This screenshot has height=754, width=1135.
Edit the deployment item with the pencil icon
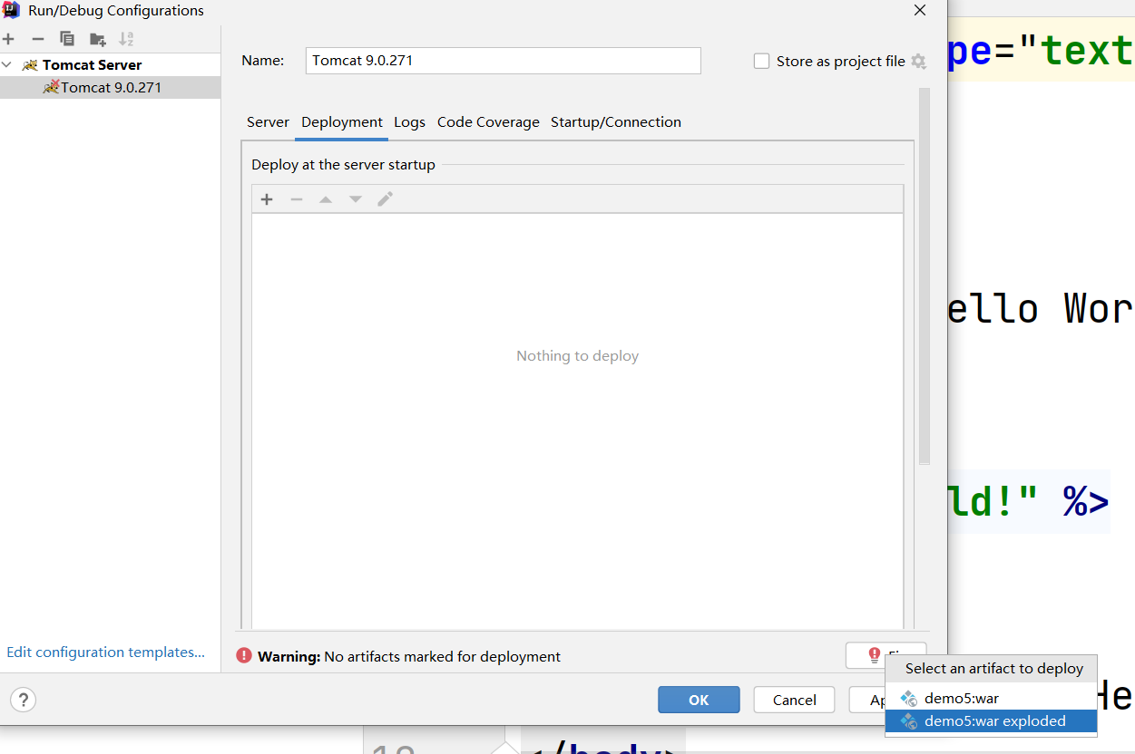pos(386,199)
